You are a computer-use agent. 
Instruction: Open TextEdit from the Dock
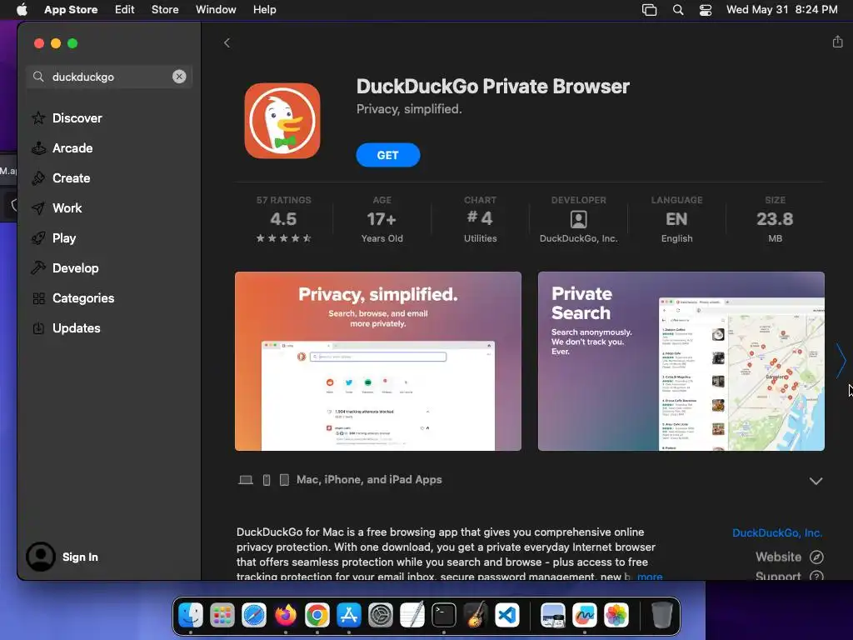tap(412, 616)
